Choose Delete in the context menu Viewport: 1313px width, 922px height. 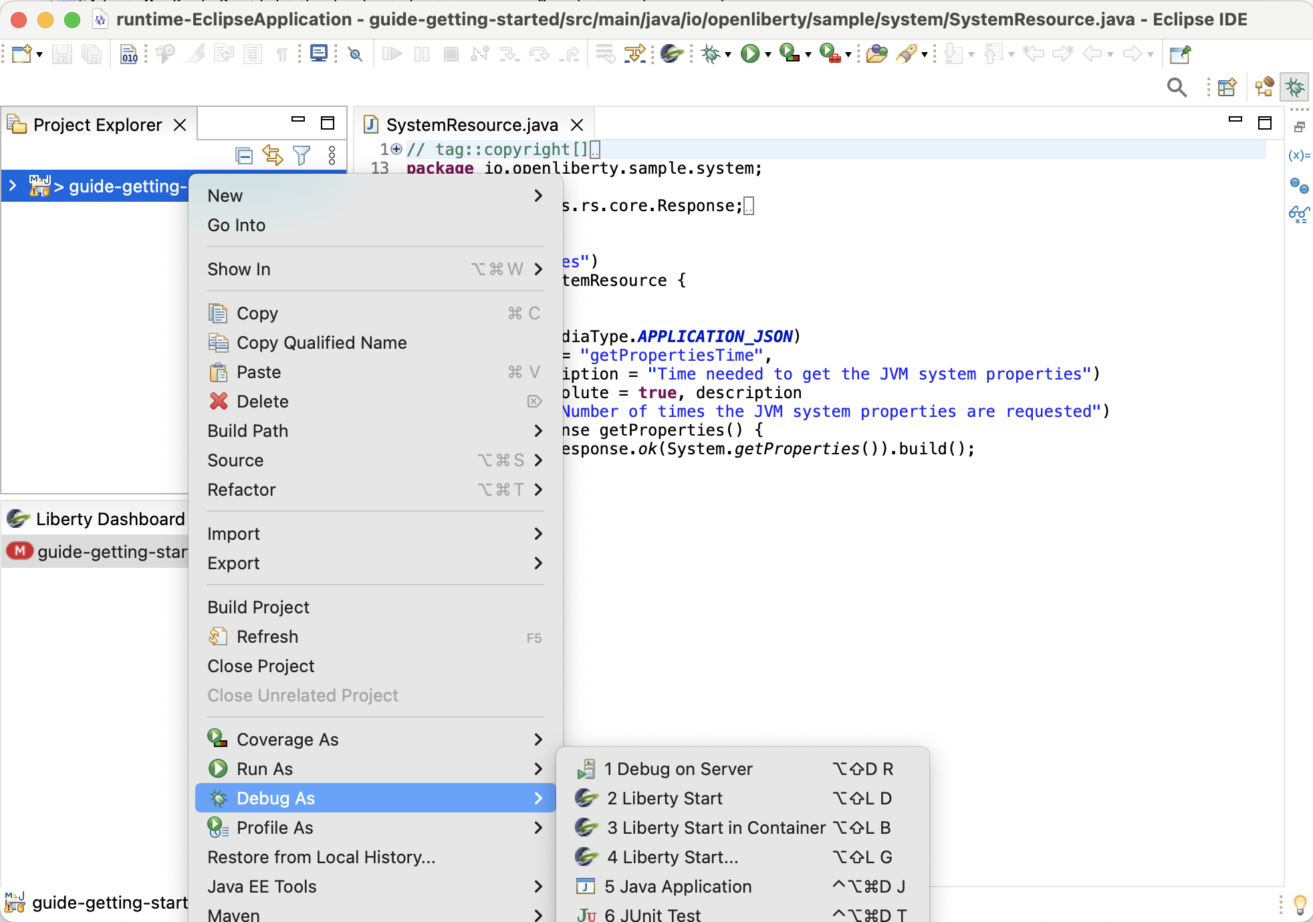point(376,402)
